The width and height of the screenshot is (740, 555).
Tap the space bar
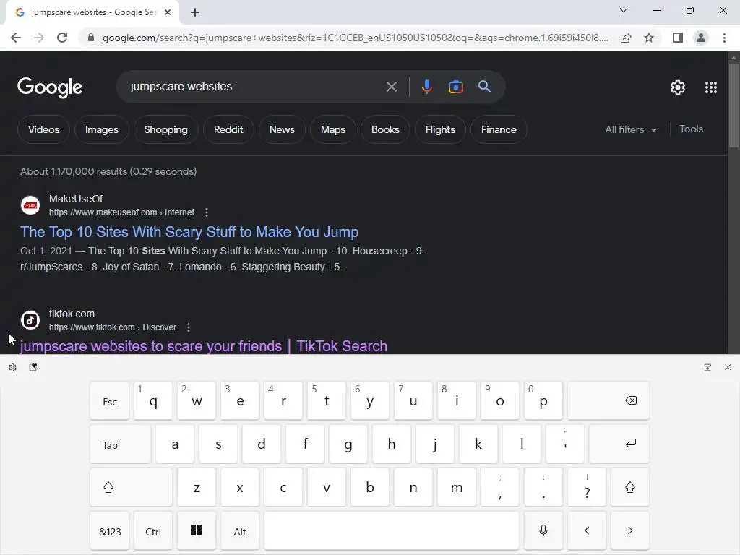(391, 531)
